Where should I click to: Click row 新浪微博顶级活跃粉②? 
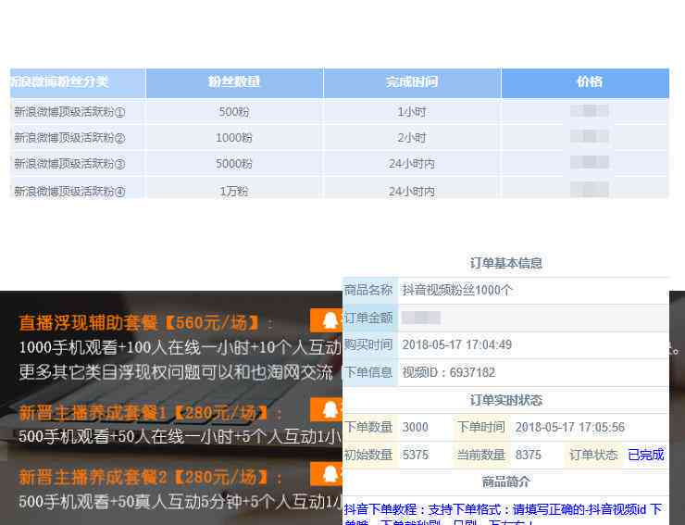coord(340,138)
